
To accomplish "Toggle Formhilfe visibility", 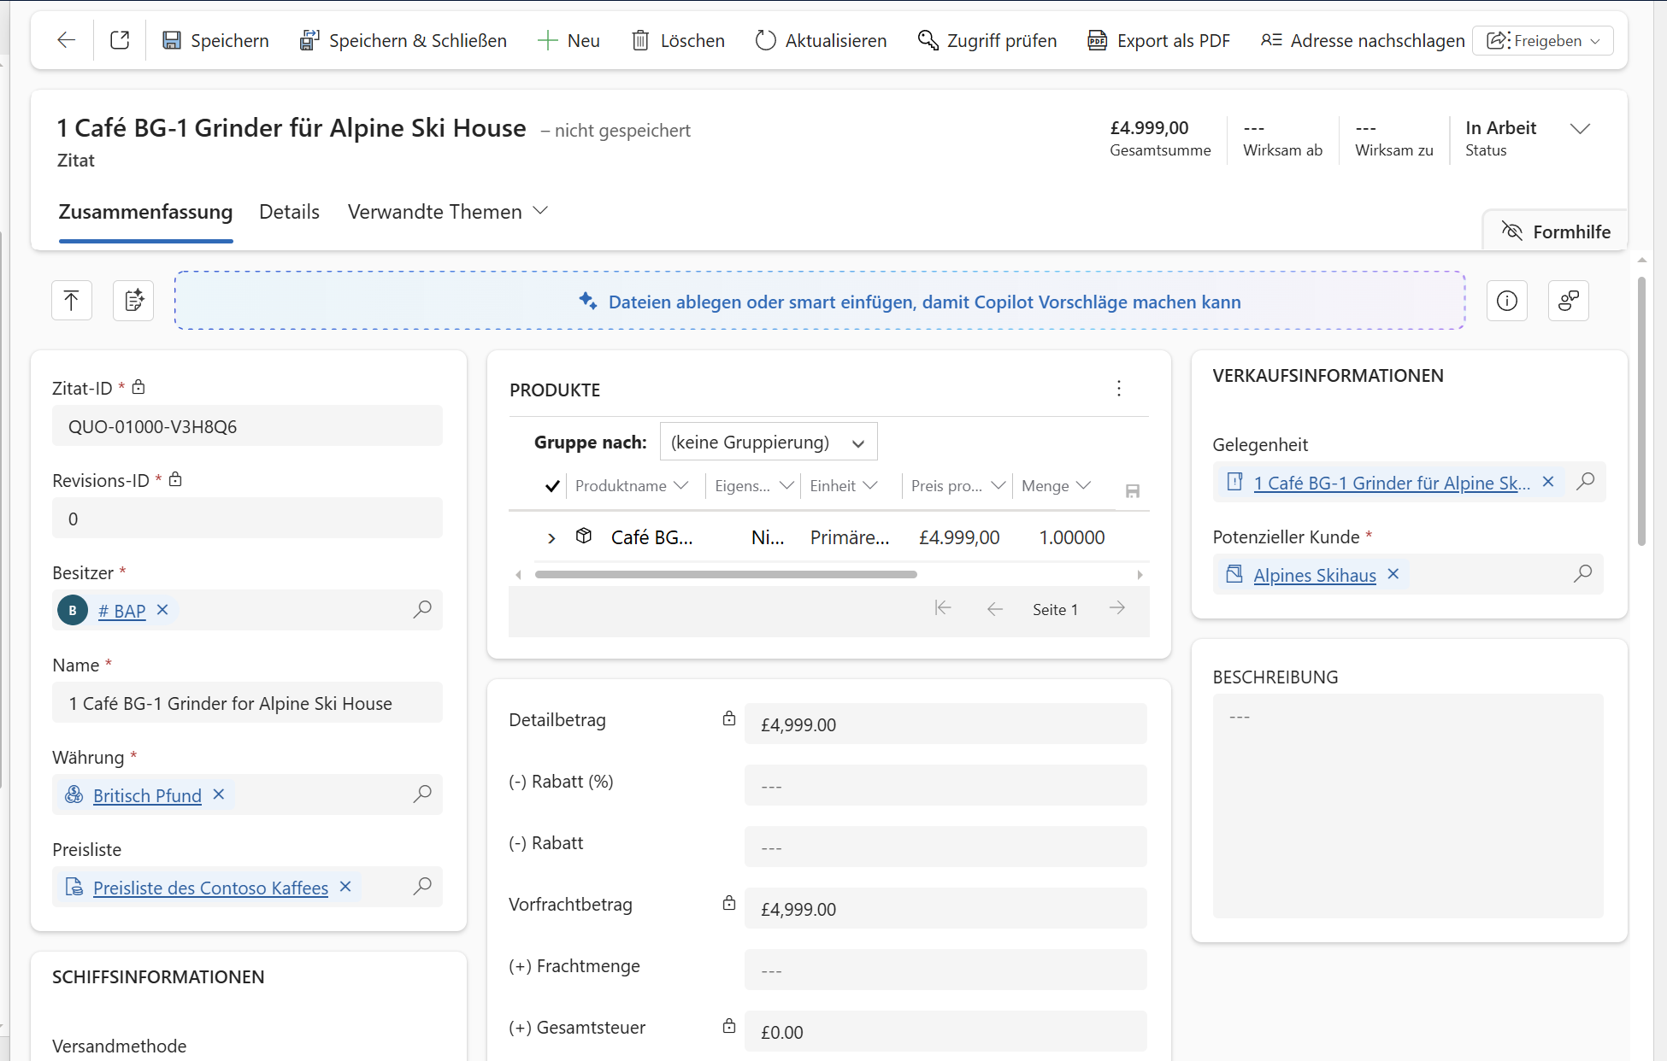I will (1556, 232).
